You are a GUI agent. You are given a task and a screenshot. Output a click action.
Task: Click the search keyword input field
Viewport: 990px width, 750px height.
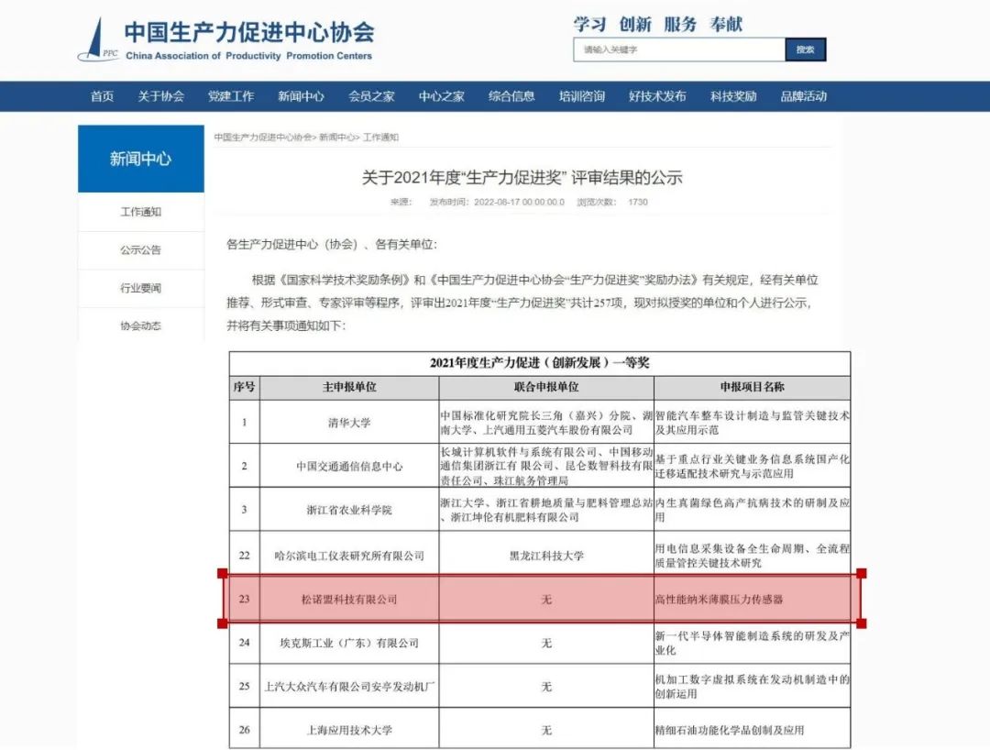click(679, 50)
